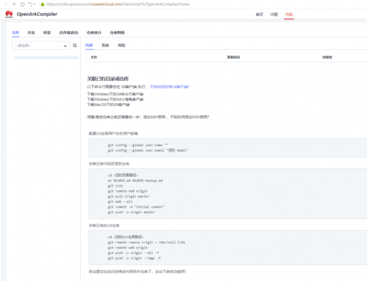Expand the 请选择 branch dropdown

[40, 46]
